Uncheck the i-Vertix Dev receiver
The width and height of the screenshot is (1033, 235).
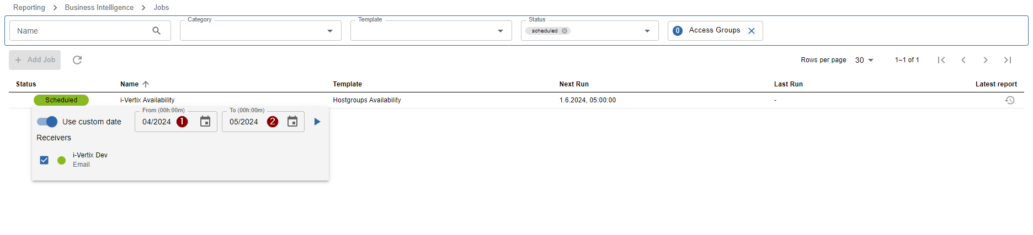click(44, 160)
